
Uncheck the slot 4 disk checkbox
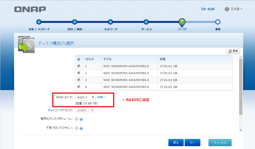(79, 87)
